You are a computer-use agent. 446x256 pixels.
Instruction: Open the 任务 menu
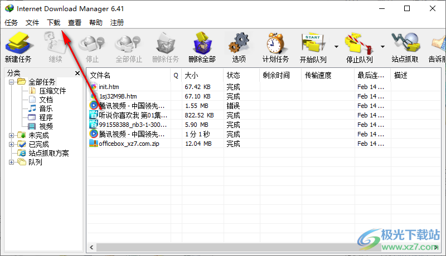11,22
